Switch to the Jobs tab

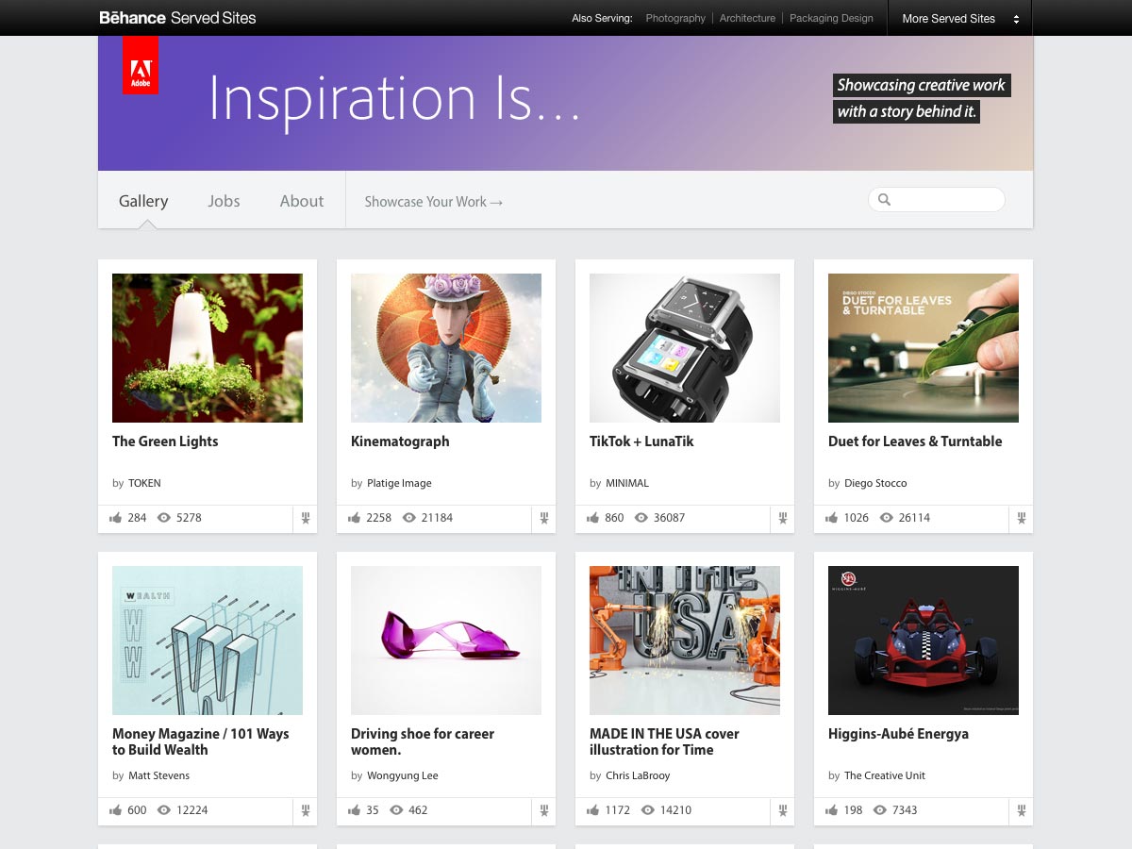click(x=224, y=201)
